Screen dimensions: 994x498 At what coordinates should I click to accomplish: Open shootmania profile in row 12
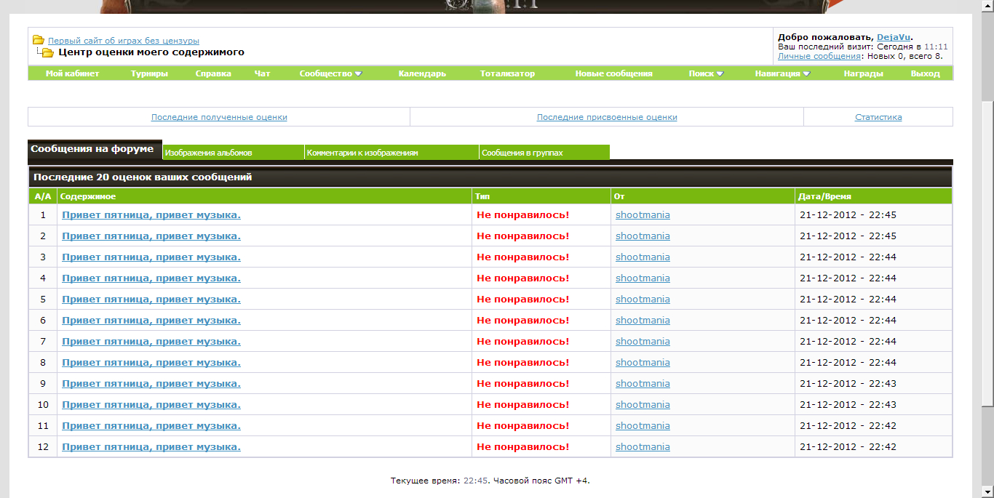(x=643, y=447)
